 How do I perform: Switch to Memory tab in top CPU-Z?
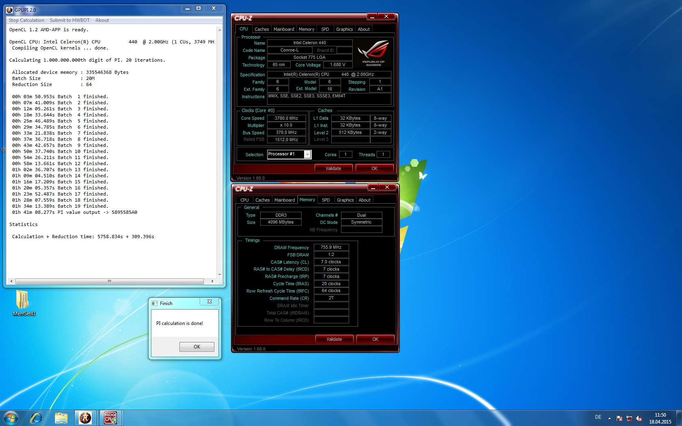pos(306,29)
